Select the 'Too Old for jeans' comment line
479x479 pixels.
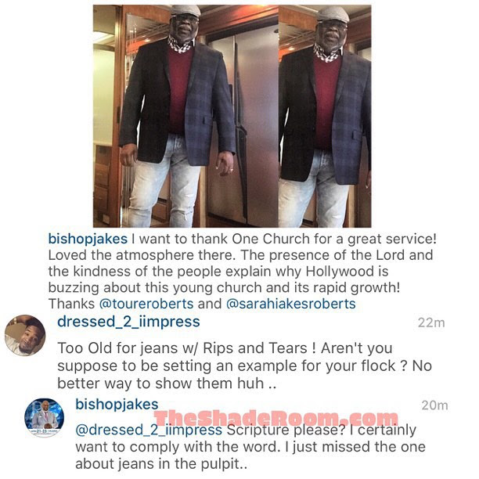(x=225, y=348)
